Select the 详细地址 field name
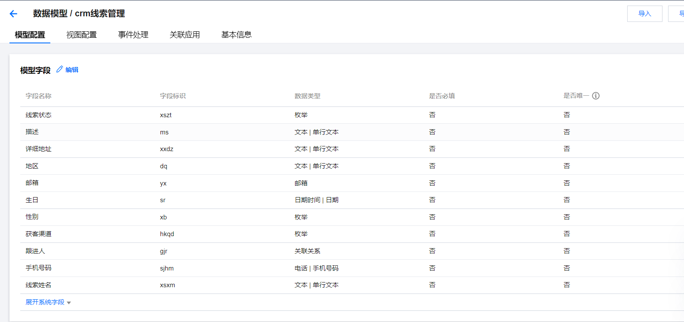684x322 pixels. (38, 149)
